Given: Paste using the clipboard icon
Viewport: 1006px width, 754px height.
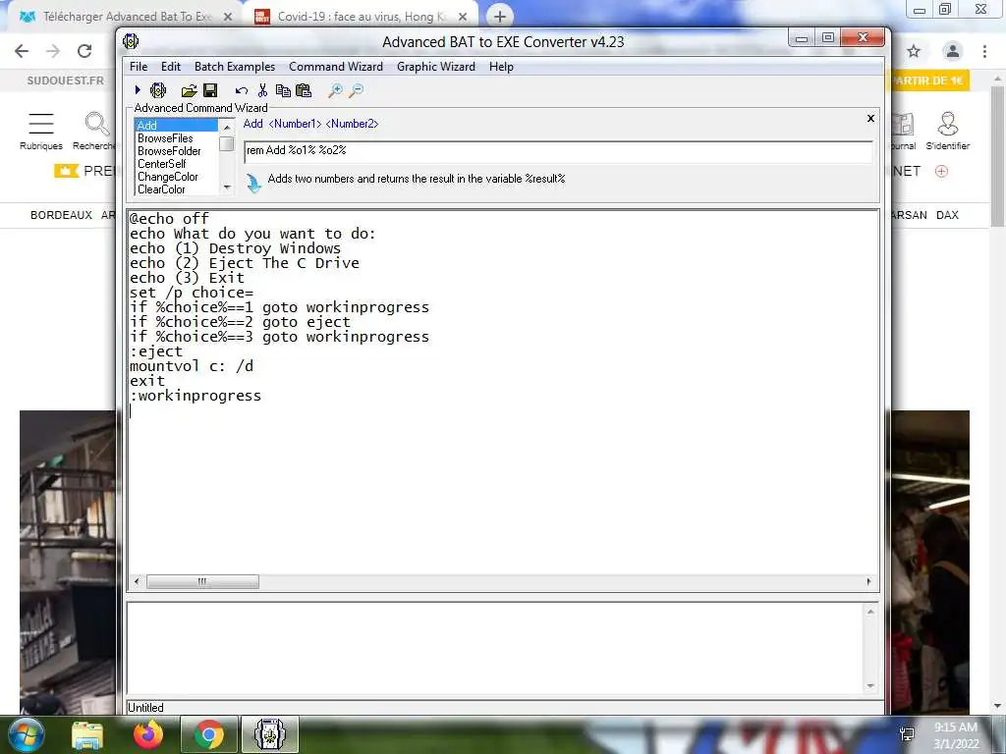Looking at the screenshot, I should click(304, 90).
